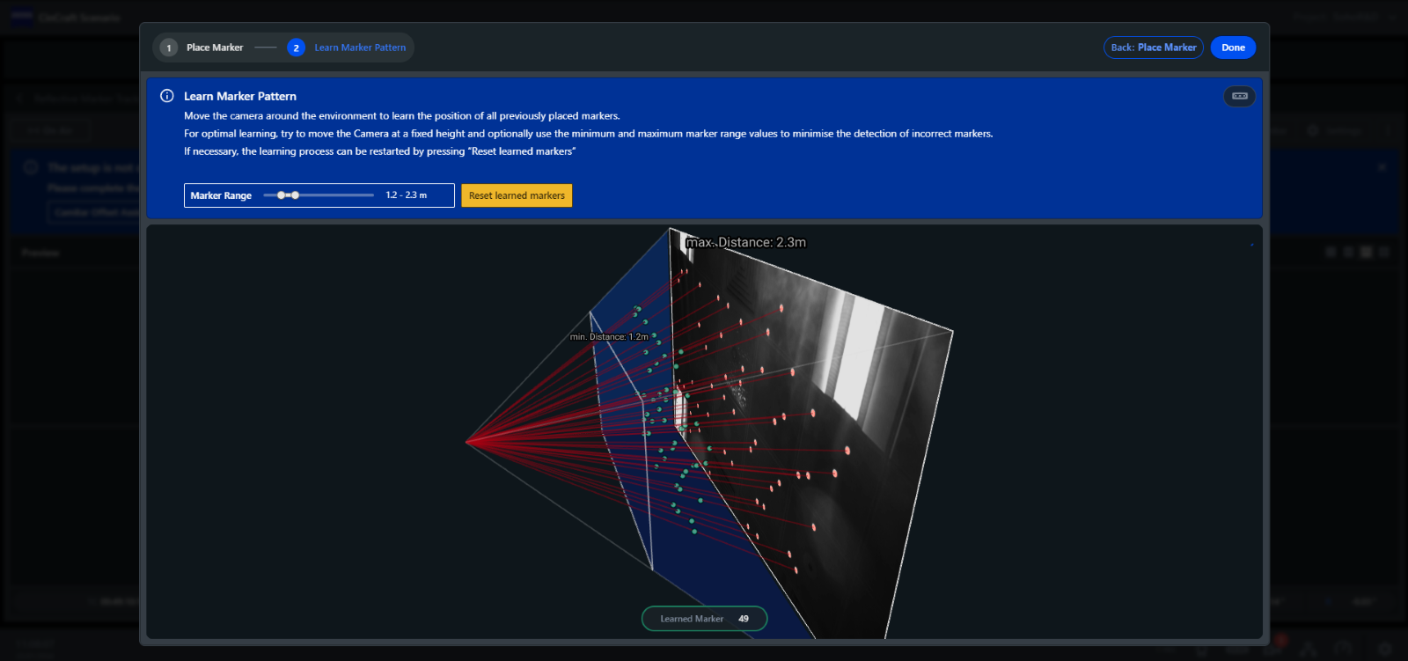The height and width of the screenshot is (661, 1408).
Task: Click the Learn Marker Pattern banner heading
Action: 240,96
